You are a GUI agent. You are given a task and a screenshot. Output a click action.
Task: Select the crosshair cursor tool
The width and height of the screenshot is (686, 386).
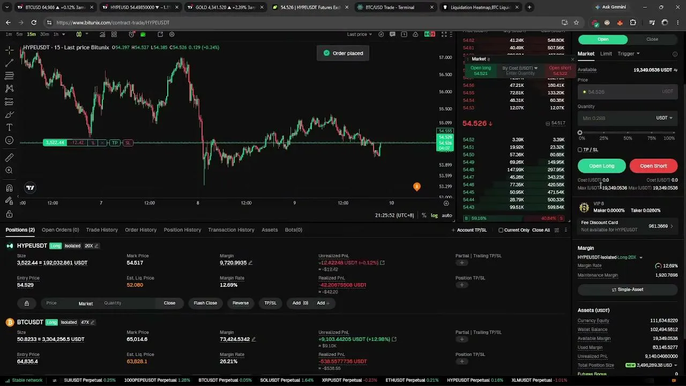click(x=9, y=50)
